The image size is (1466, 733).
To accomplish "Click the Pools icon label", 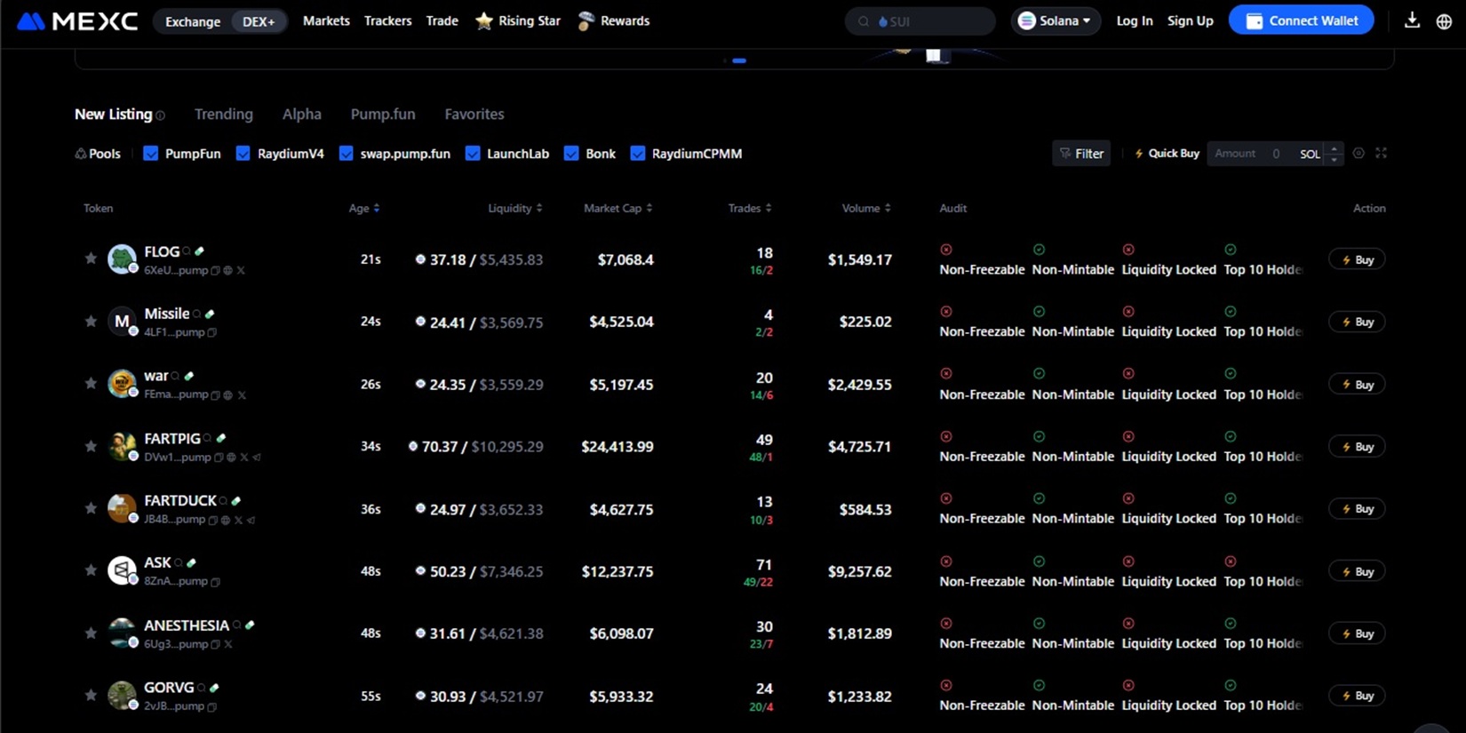I will point(98,154).
